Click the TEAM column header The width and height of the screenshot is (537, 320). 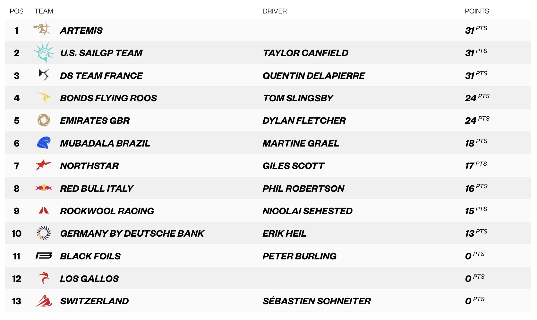pos(44,11)
